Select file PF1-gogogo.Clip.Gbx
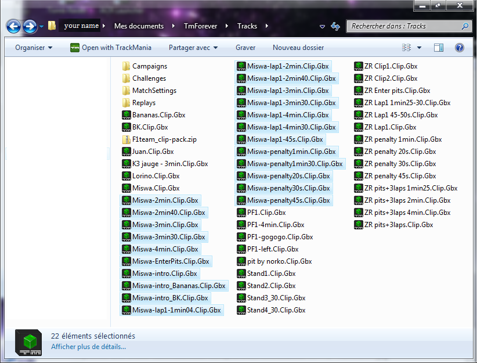 point(275,236)
